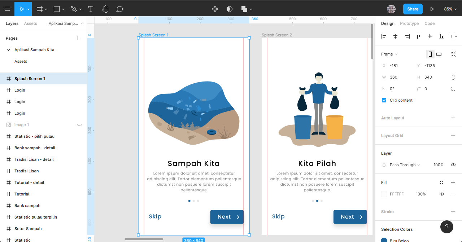
Task: Switch to Code tab
Action: point(430,23)
